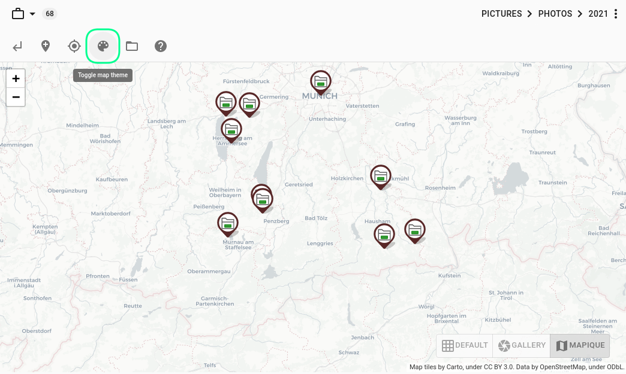Click the photo cluster marker near Munich
The image size is (626, 374).
pyautogui.click(x=320, y=82)
